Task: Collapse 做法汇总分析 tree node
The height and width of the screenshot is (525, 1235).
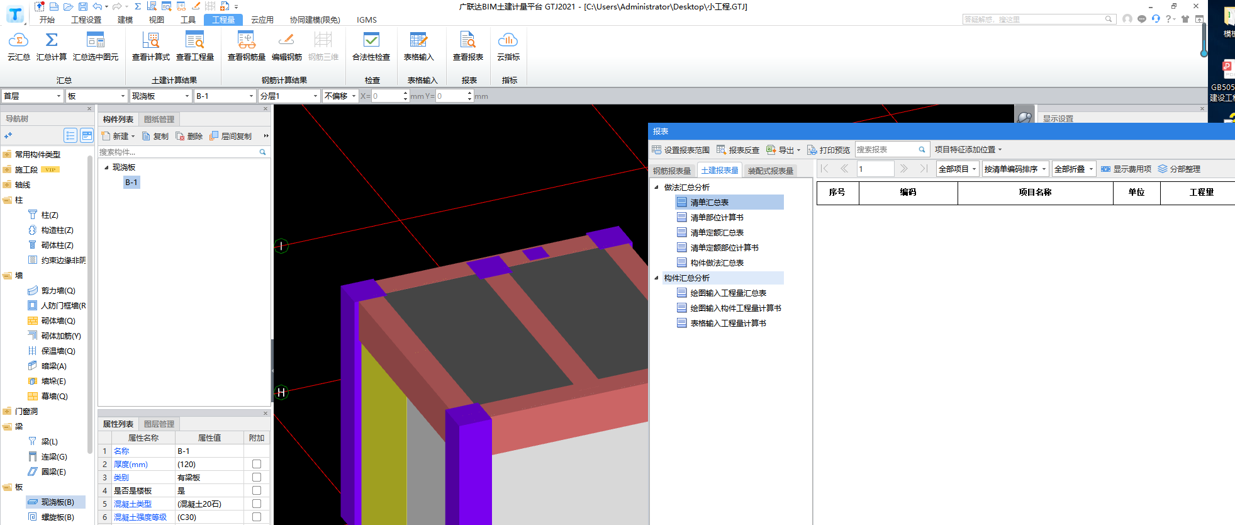Action: click(x=656, y=187)
